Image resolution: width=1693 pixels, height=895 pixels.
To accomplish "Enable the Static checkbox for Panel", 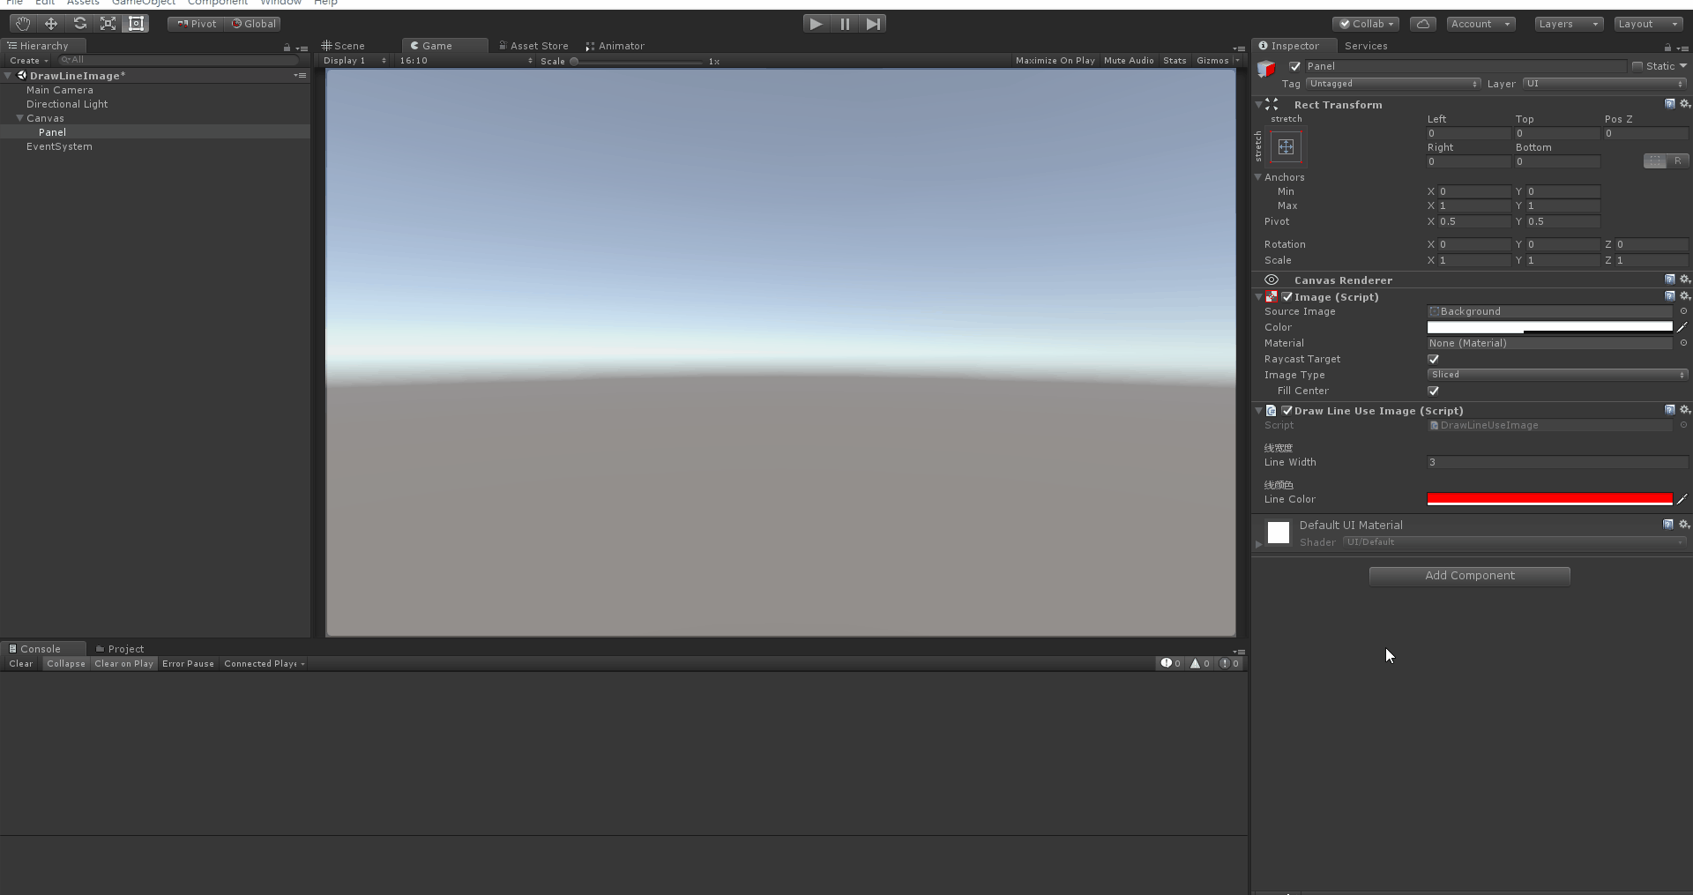I will (1637, 66).
